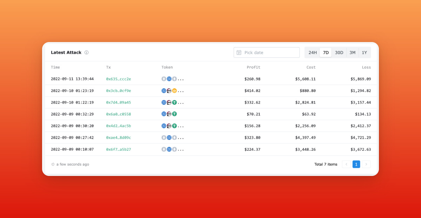This screenshot has width=421, height=218.
Task: Click the clock icon beside 'a few seconds ago'
Action: click(53, 164)
